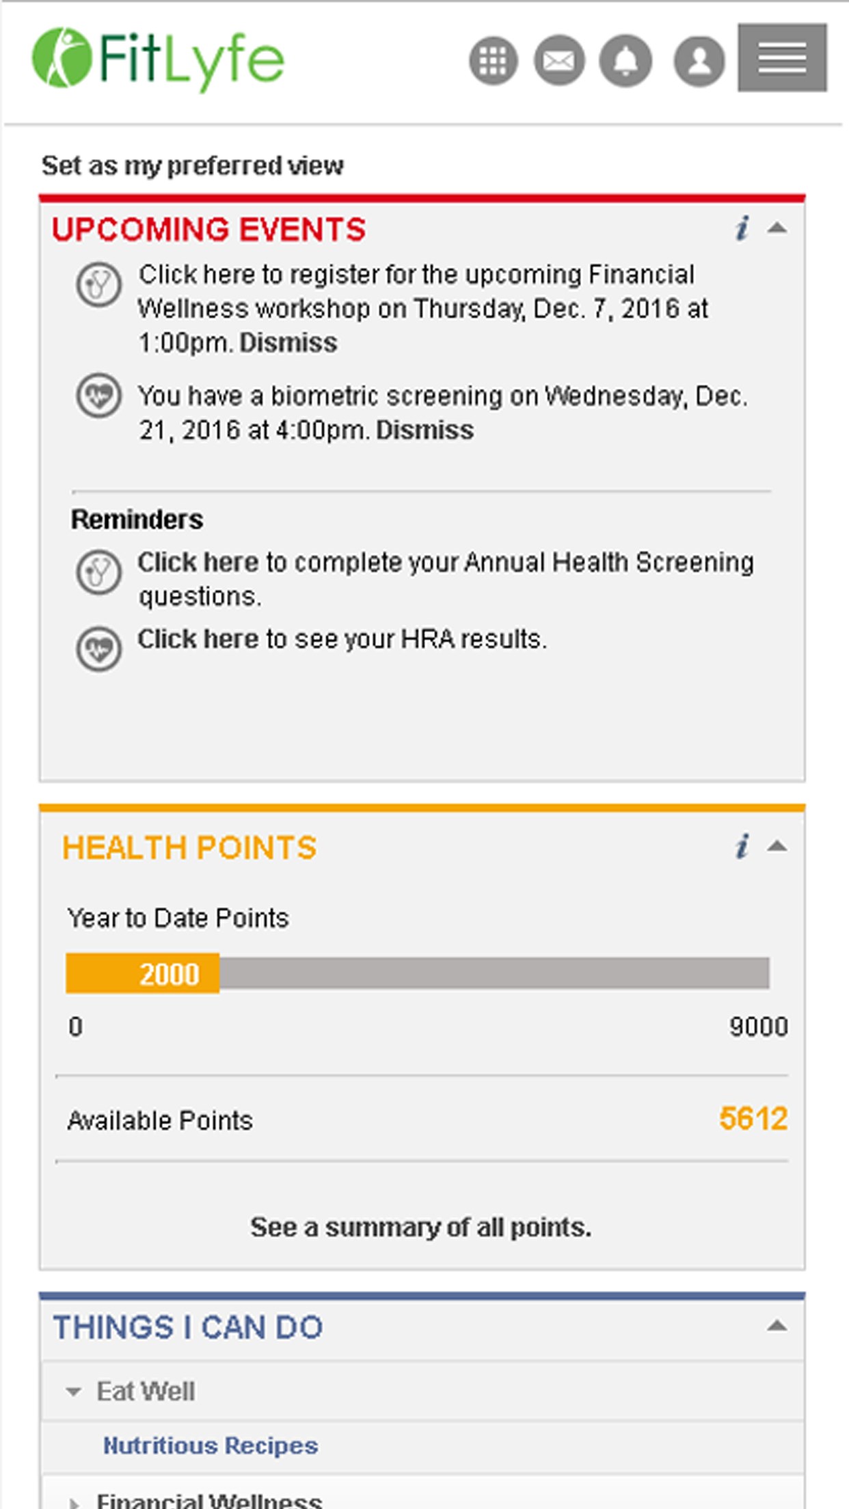Click the biometric screening heart icon
Screen dimensions: 849x1509
pyautogui.click(x=98, y=396)
